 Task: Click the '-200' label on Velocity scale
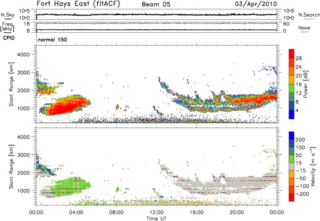pos(302,194)
